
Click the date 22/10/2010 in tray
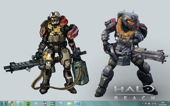[163, 105]
